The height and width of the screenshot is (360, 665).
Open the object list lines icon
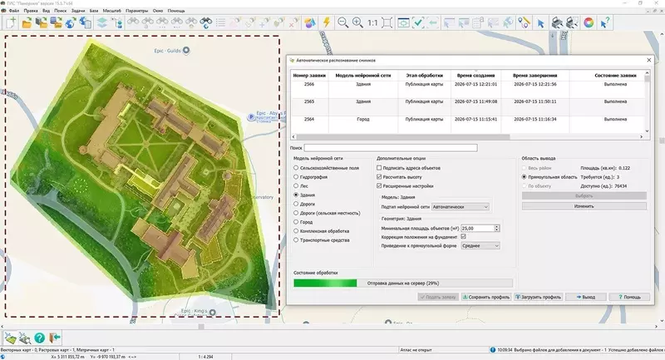click(x=220, y=22)
